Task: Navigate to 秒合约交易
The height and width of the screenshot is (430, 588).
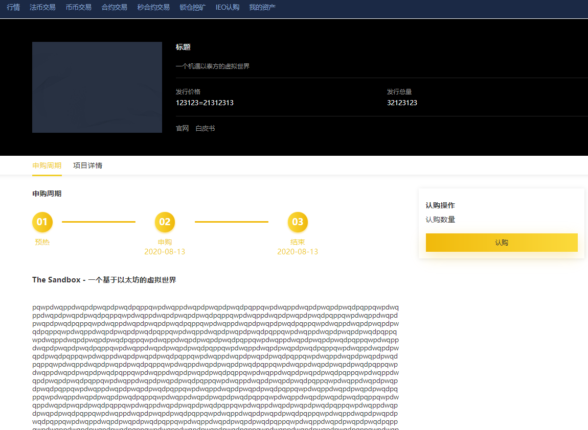Action: coord(153,8)
